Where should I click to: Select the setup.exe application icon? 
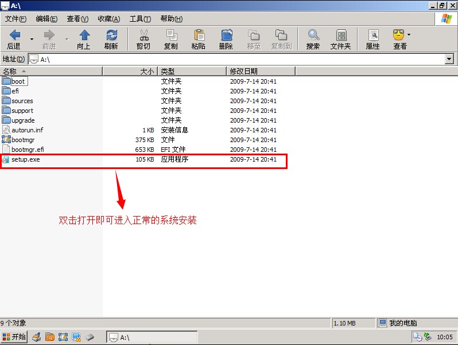pyautogui.click(x=6, y=159)
